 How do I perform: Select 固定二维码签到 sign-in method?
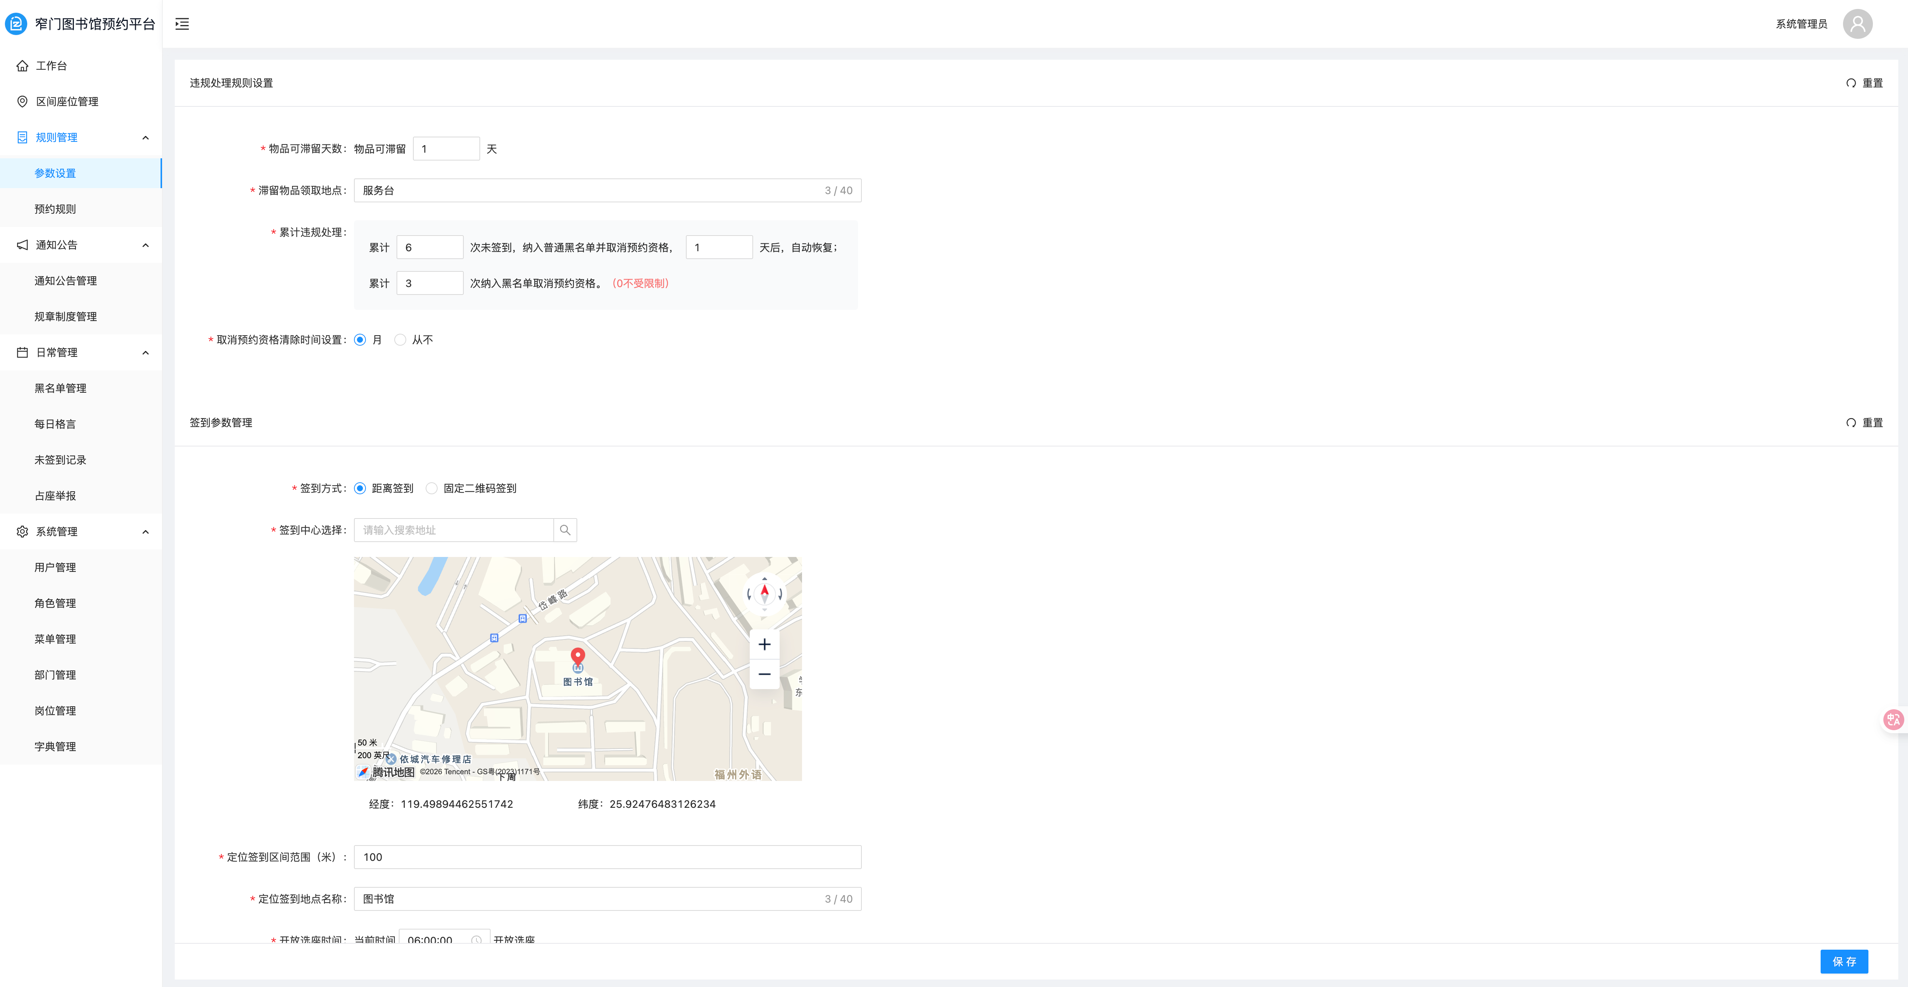(432, 488)
